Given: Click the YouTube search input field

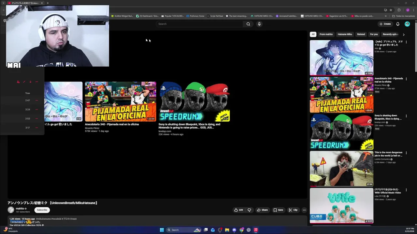Looking at the screenshot, I should point(199,24).
